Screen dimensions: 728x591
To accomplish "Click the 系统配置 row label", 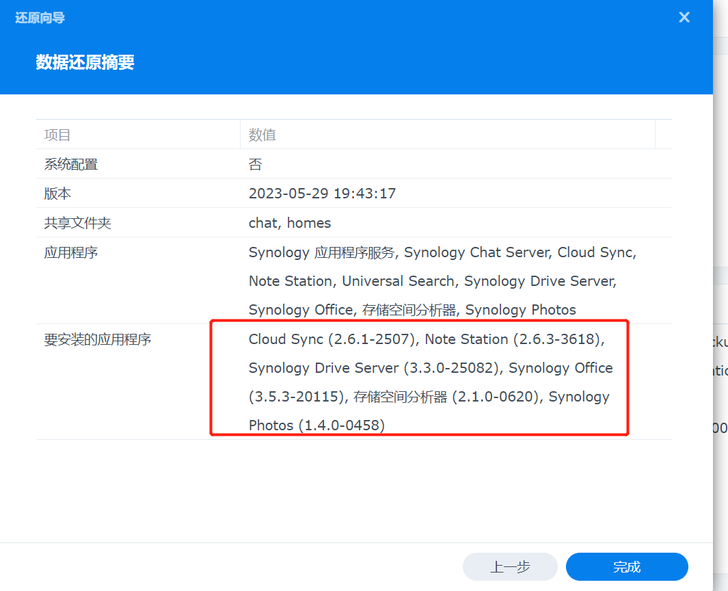I will coord(71,164).
